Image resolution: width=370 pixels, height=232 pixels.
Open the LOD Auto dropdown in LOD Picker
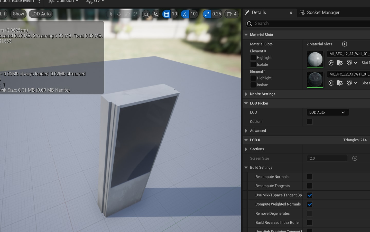tap(328, 112)
